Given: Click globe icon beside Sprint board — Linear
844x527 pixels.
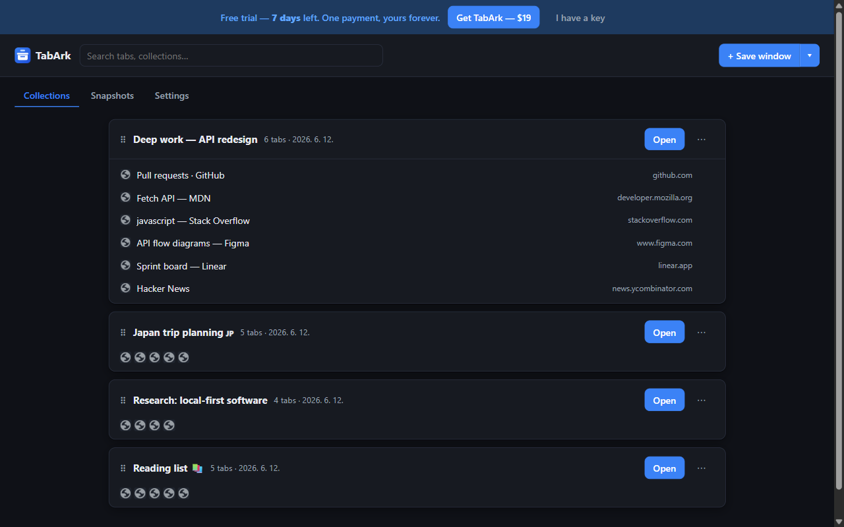Looking at the screenshot, I should tap(125, 265).
